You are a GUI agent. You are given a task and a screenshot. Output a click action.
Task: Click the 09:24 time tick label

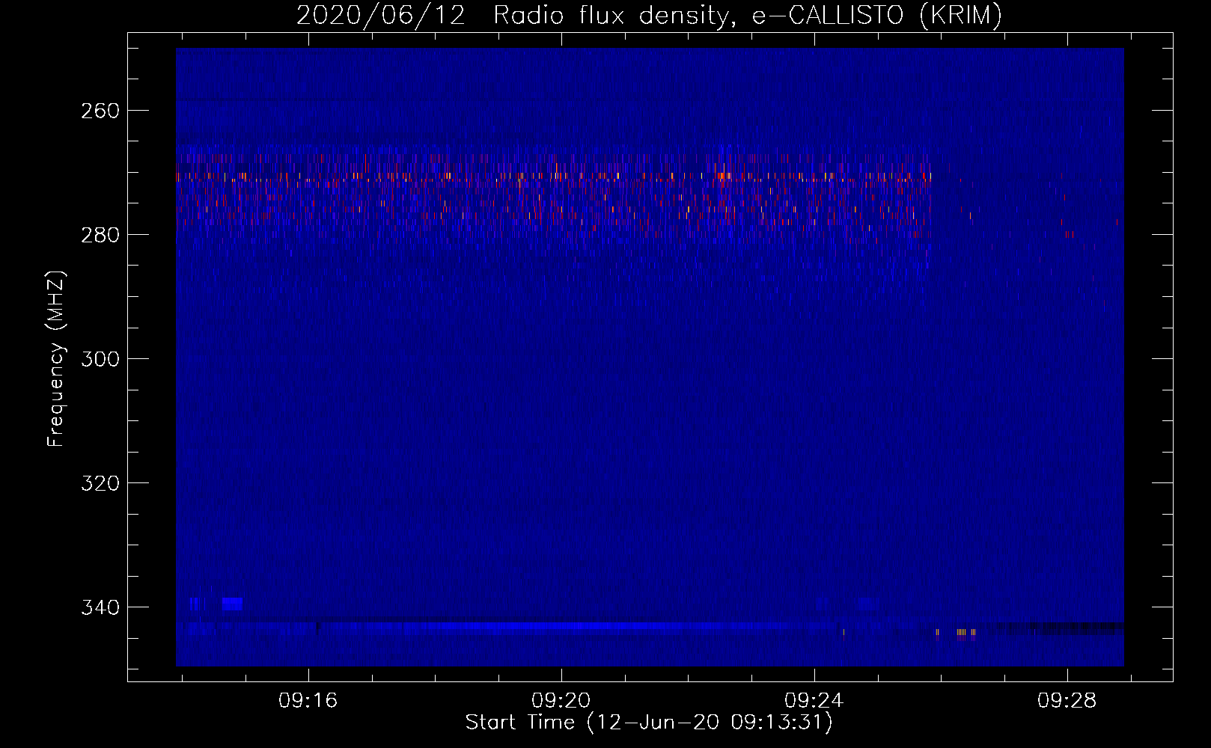[814, 701]
